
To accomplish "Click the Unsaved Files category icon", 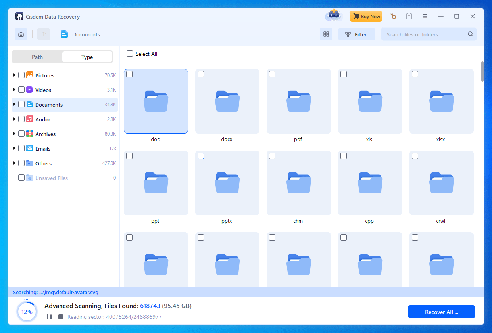I will point(30,178).
